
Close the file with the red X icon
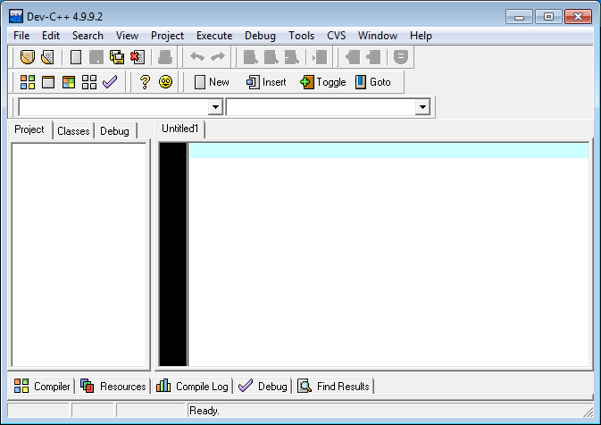pyautogui.click(x=138, y=57)
